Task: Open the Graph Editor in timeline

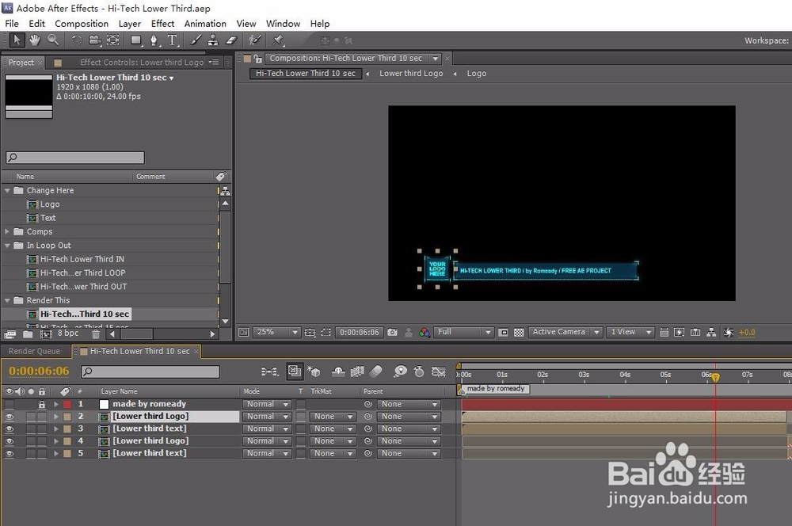Action: click(439, 372)
